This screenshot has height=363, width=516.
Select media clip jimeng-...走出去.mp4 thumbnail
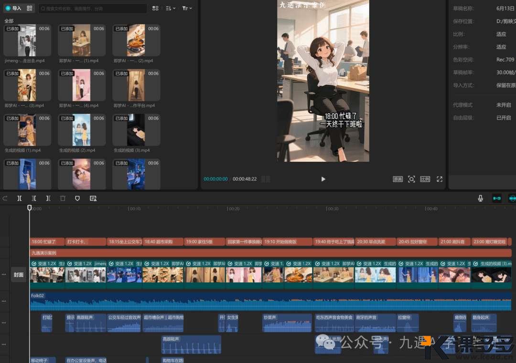pos(27,40)
